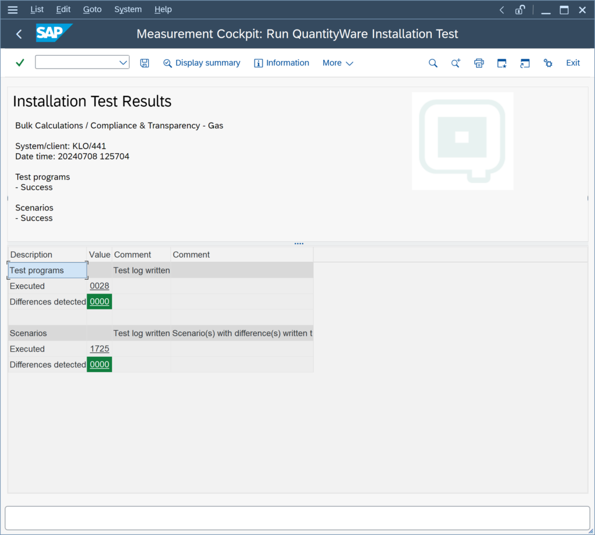Click the Executed label under Scenarios
The width and height of the screenshot is (595, 535).
coord(27,349)
